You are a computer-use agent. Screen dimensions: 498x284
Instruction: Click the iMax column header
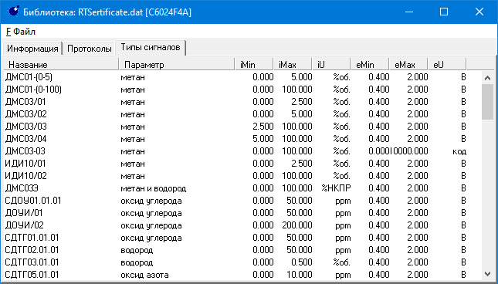coord(293,64)
